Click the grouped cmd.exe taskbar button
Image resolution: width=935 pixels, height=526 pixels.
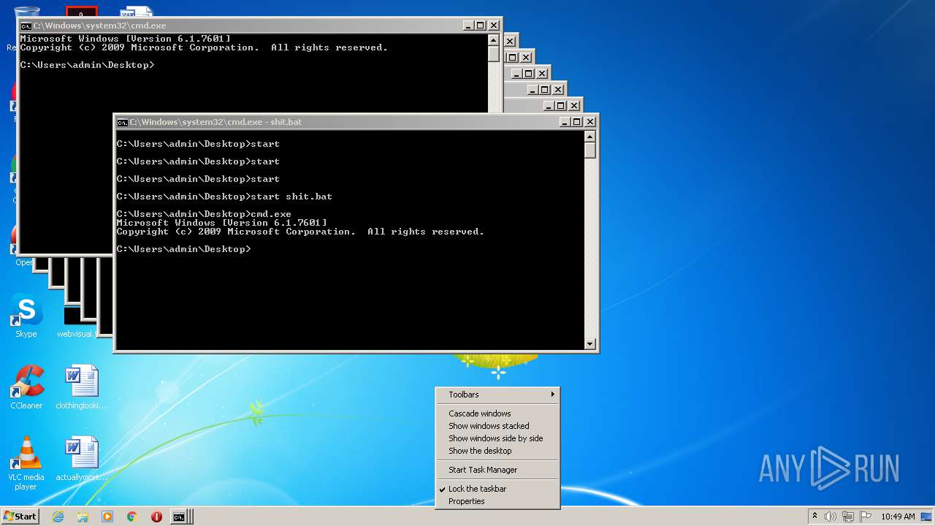pyautogui.click(x=181, y=517)
